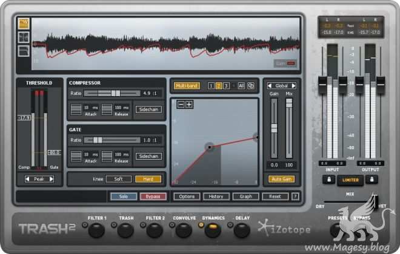Viewport: 400px width, 254px height.
Task: Toggle the Multi-band mode button
Action: tap(187, 86)
